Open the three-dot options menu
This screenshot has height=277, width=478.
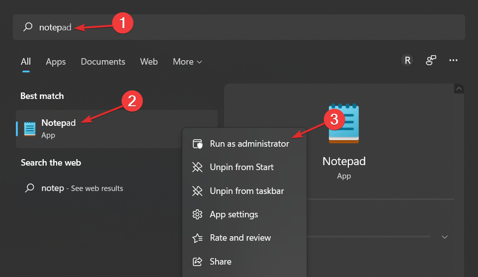pos(453,60)
